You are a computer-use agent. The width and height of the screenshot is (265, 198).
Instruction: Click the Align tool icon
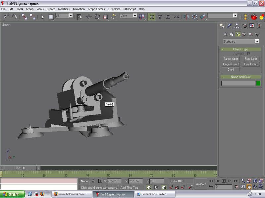[x=203, y=17]
